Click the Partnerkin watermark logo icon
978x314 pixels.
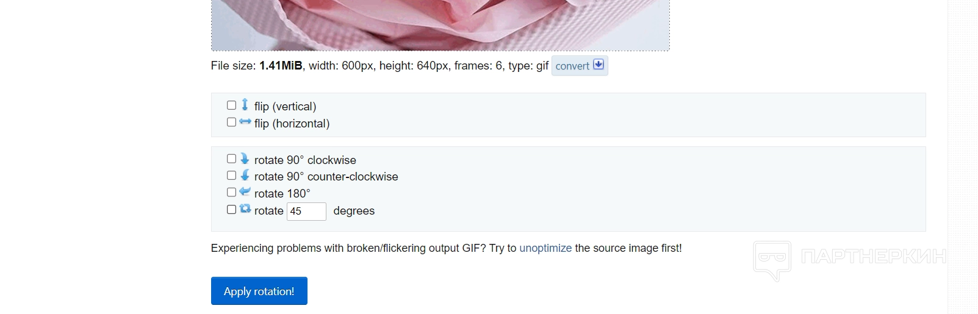pyautogui.click(x=772, y=260)
